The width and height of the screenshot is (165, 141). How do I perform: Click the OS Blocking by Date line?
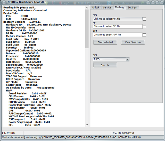[x=30, y=88]
